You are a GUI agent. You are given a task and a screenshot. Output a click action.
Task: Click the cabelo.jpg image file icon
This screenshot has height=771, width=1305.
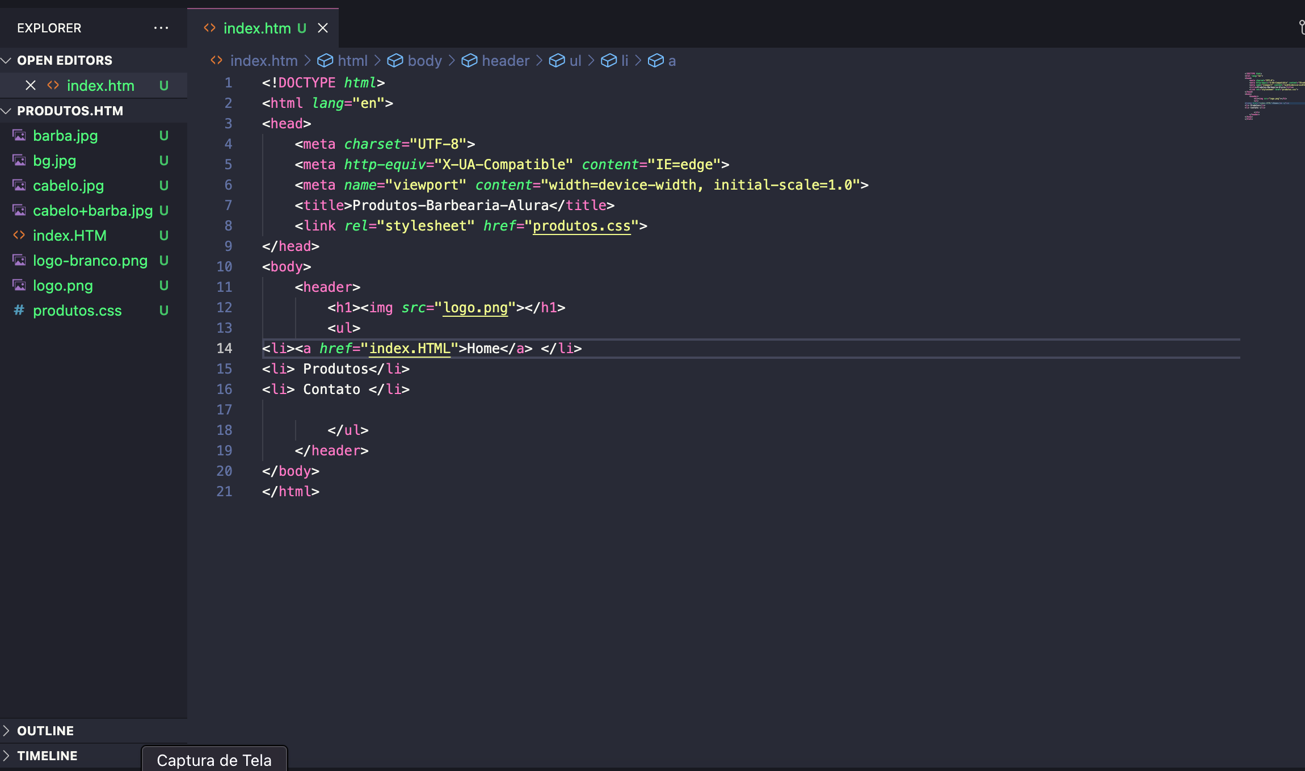(x=19, y=186)
